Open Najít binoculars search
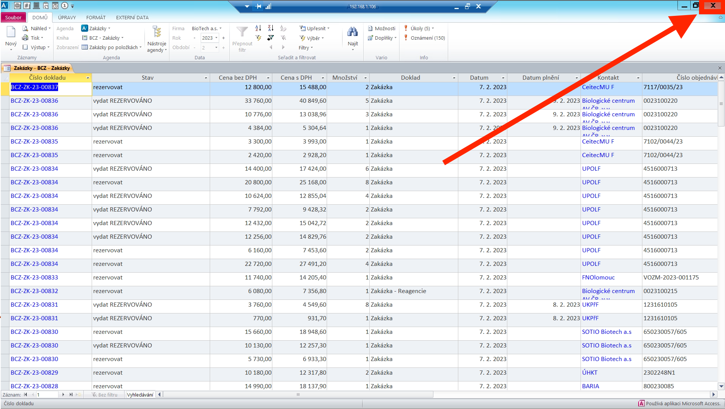This screenshot has width=725, height=409. pos(353,38)
